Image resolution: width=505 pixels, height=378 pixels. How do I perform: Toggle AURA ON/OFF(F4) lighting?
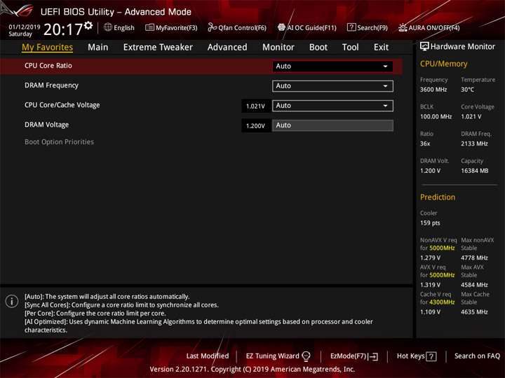tap(429, 27)
